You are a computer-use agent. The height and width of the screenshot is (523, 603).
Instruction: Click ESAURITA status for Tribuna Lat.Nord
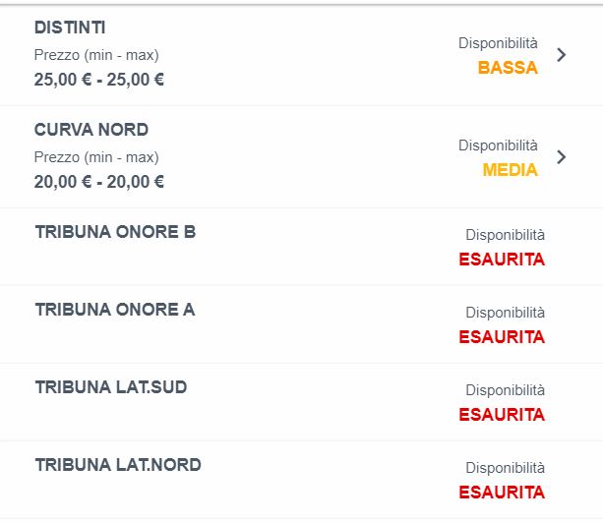(502, 493)
